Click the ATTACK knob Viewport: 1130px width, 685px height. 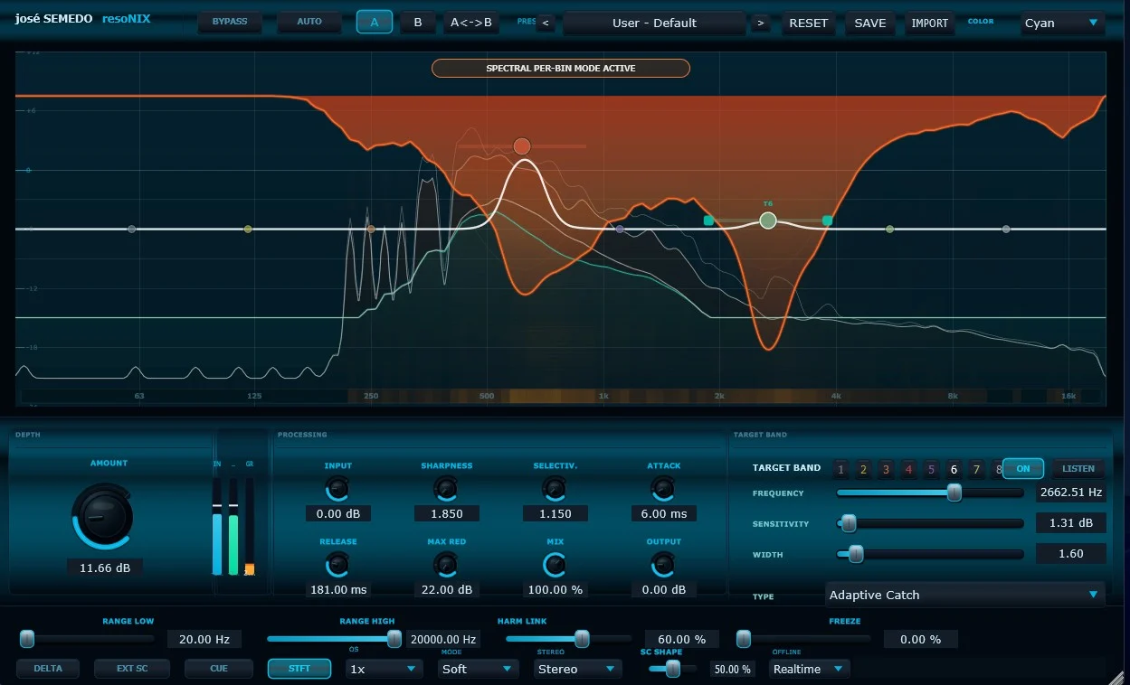663,489
